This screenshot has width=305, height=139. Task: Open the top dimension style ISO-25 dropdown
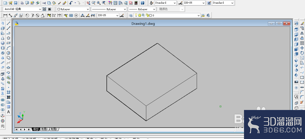tap(194, 3)
